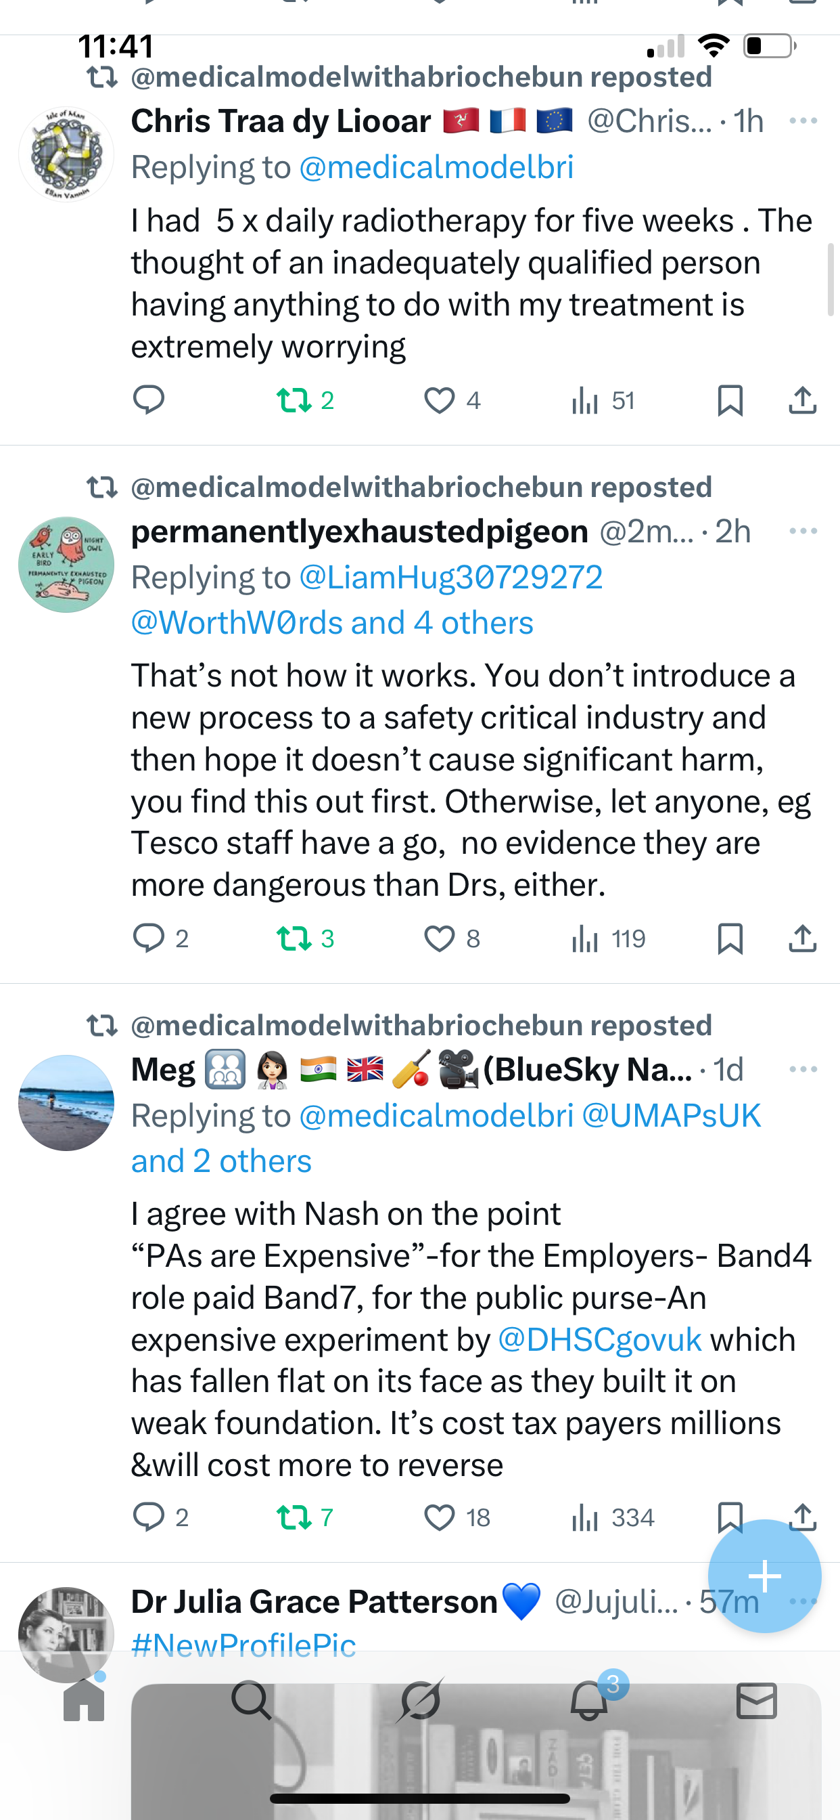Open permanentlyexhaustedpigeon's profile picture

66,565
